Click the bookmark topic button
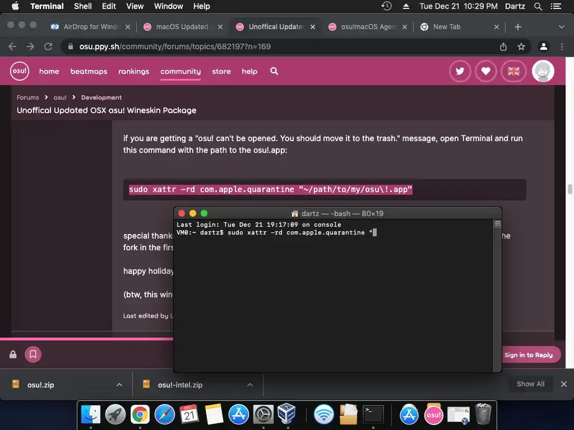 33,354
